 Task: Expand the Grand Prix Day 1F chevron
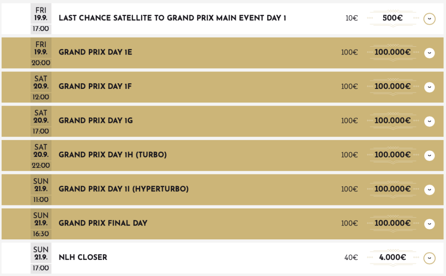click(429, 87)
